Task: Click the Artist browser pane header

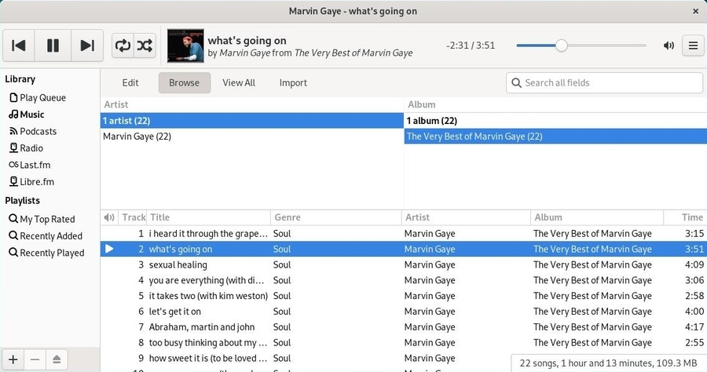Action: 251,104
